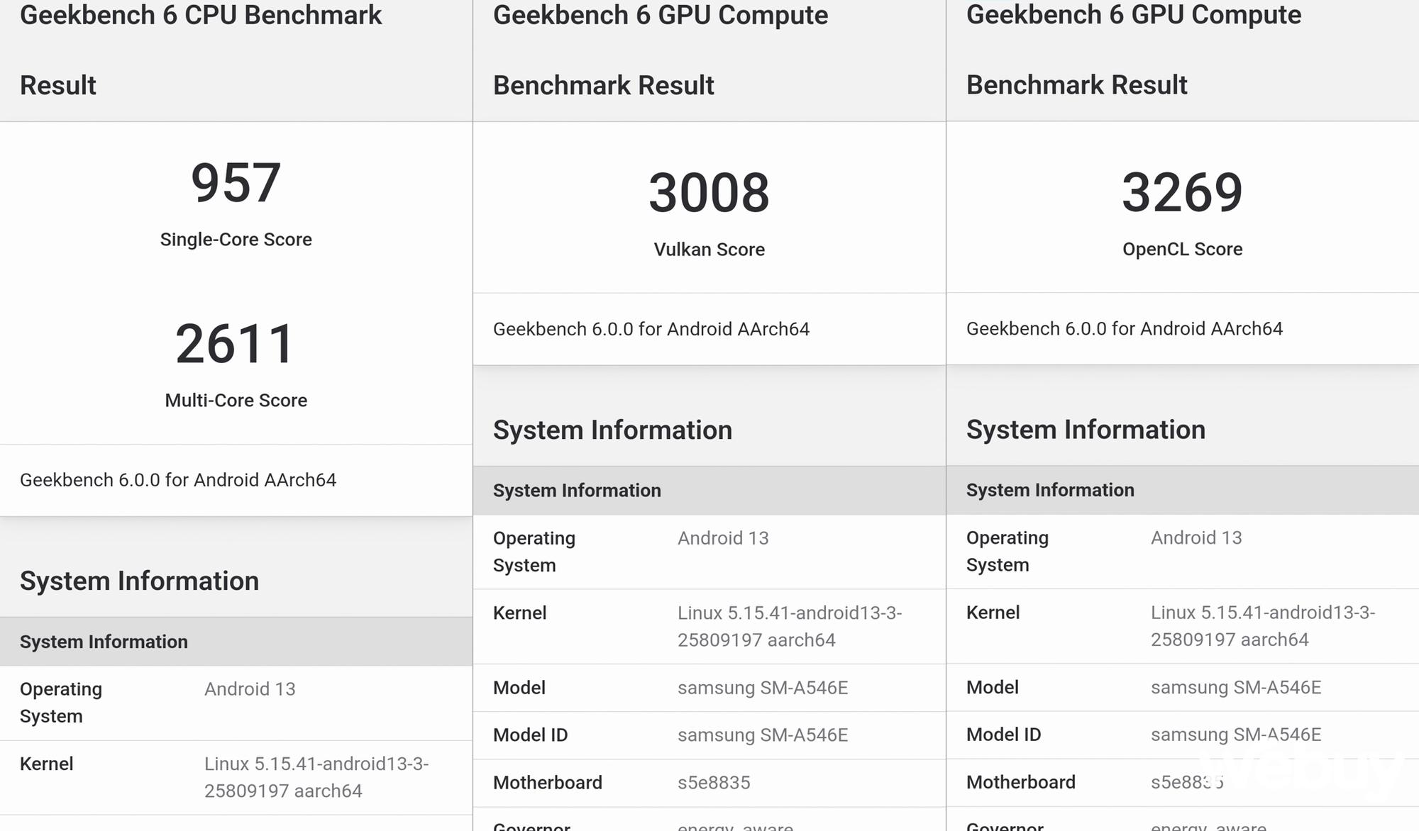
Task: Click the Kernel value in the CPU panel
Action: [316, 777]
